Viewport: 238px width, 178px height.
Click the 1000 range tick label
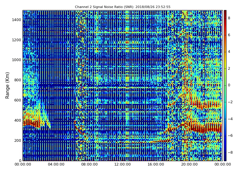tap(17, 60)
